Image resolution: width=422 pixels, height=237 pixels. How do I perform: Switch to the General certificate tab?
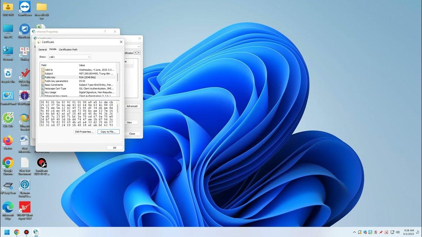[x=43, y=49]
